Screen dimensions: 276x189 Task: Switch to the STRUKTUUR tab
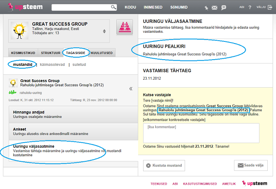51,53
